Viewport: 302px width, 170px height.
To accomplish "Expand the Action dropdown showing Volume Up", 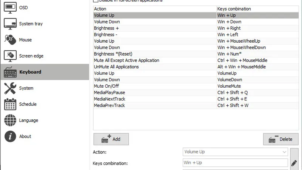I will [235, 152].
